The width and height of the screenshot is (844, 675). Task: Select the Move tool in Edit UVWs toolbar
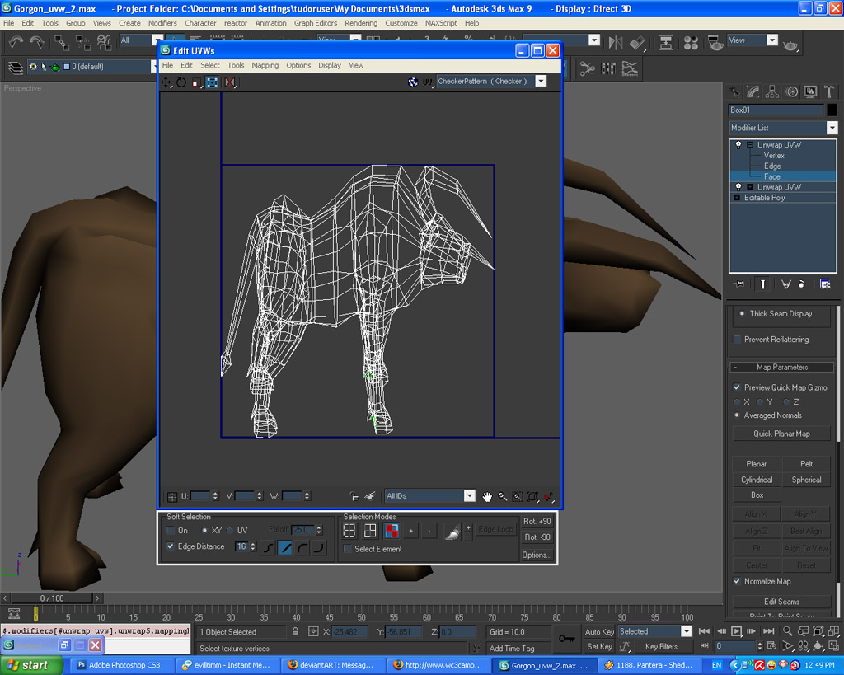click(x=166, y=82)
